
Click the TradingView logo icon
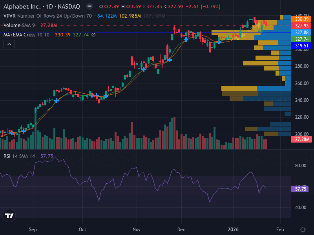pos(9,215)
